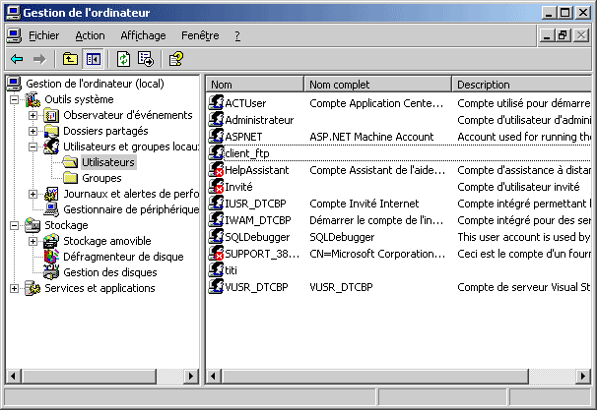This screenshot has width=597, height=410.
Task: Collapse the Outils système node
Action: 15,99
